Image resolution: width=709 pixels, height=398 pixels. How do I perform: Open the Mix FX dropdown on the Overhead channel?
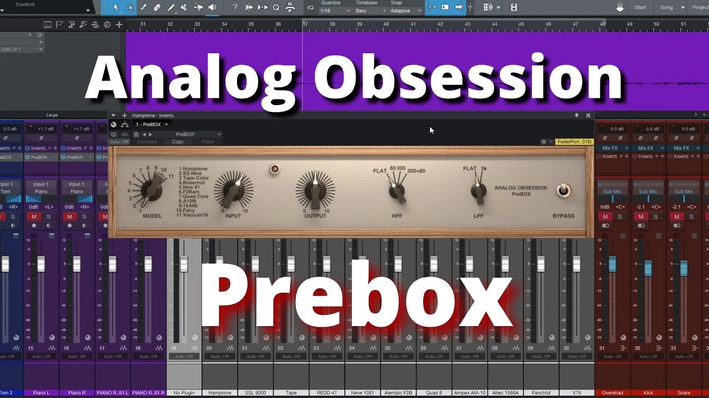(x=613, y=148)
